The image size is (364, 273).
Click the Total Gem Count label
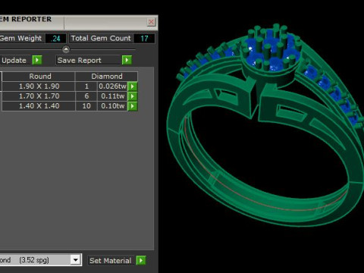pyautogui.click(x=101, y=38)
